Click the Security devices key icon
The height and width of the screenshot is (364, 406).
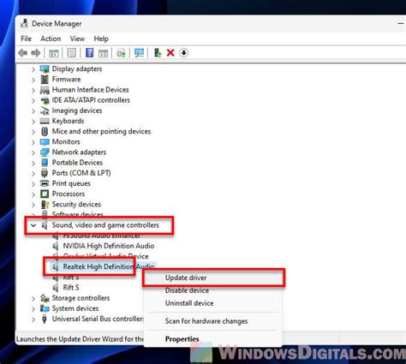tap(45, 205)
